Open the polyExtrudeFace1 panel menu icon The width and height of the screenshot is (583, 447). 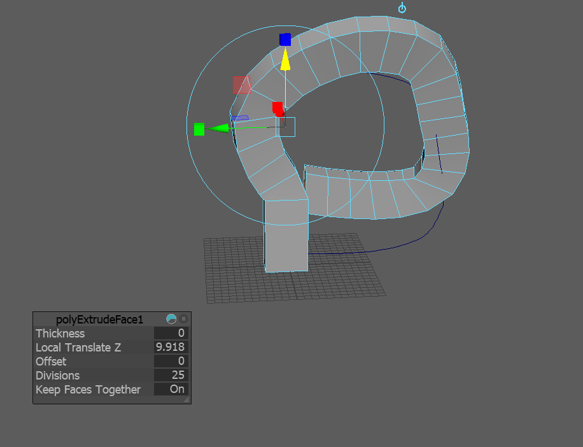[x=183, y=319]
